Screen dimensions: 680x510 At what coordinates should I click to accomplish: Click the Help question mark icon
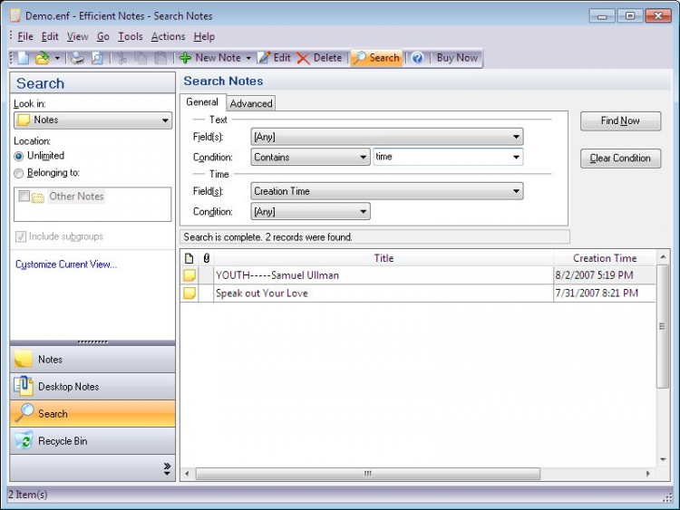click(x=417, y=58)
